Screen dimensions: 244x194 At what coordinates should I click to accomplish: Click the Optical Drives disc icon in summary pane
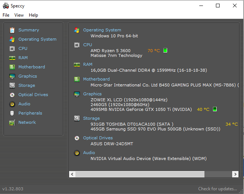pos(77,138)
